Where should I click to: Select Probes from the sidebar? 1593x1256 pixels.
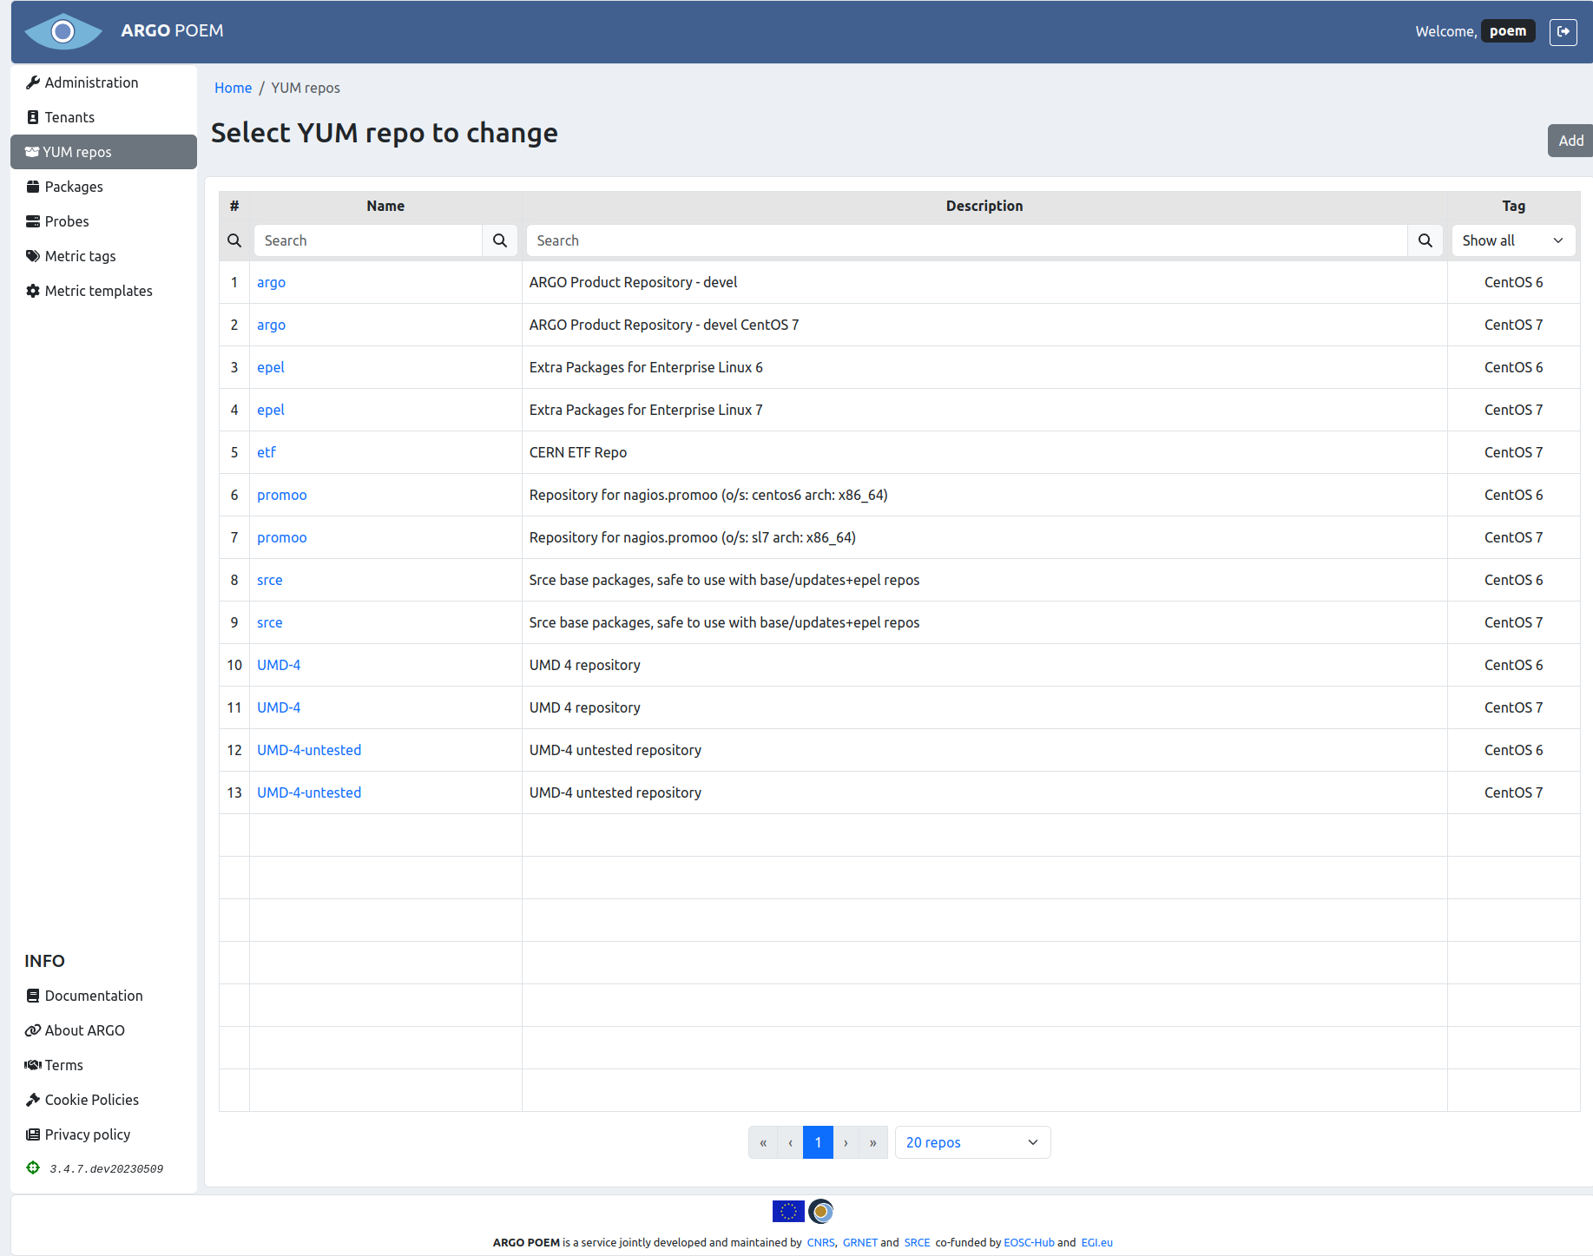point(67,221)
